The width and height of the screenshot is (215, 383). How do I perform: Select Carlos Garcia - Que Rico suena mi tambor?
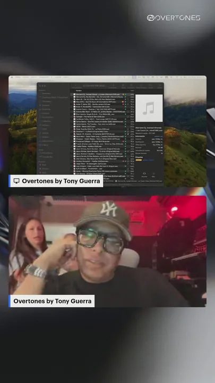(104, 122)
